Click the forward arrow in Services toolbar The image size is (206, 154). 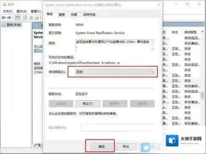tap(9, 17)
